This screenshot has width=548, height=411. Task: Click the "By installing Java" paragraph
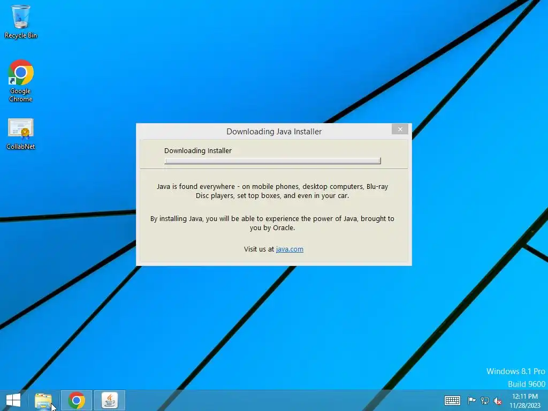coord(272,223)
